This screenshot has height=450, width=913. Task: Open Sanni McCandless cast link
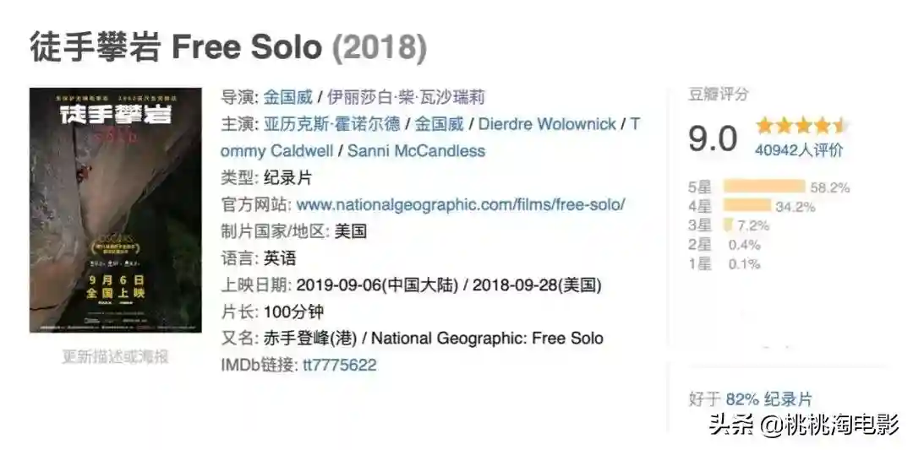(416, 151)
